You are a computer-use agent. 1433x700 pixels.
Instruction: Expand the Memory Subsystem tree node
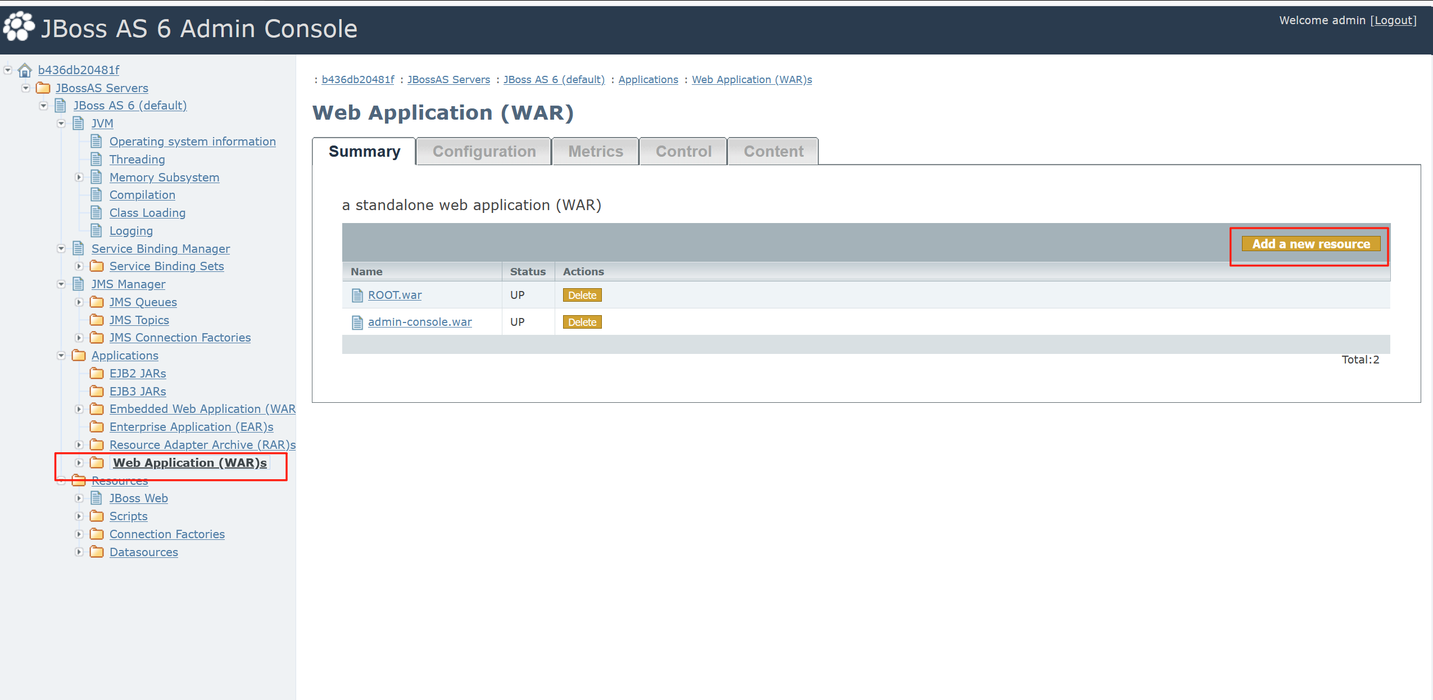pos(79,178)
